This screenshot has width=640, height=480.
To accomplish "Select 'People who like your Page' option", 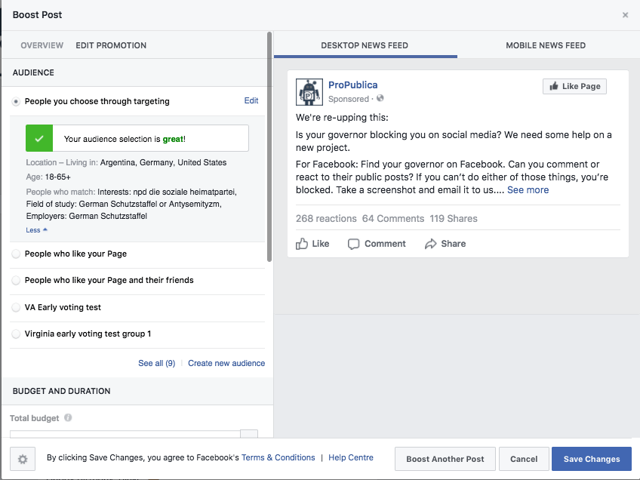I will tap(17, 254).
